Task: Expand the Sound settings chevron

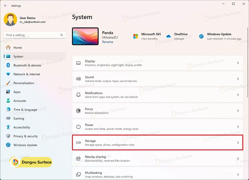Action: 238,79
